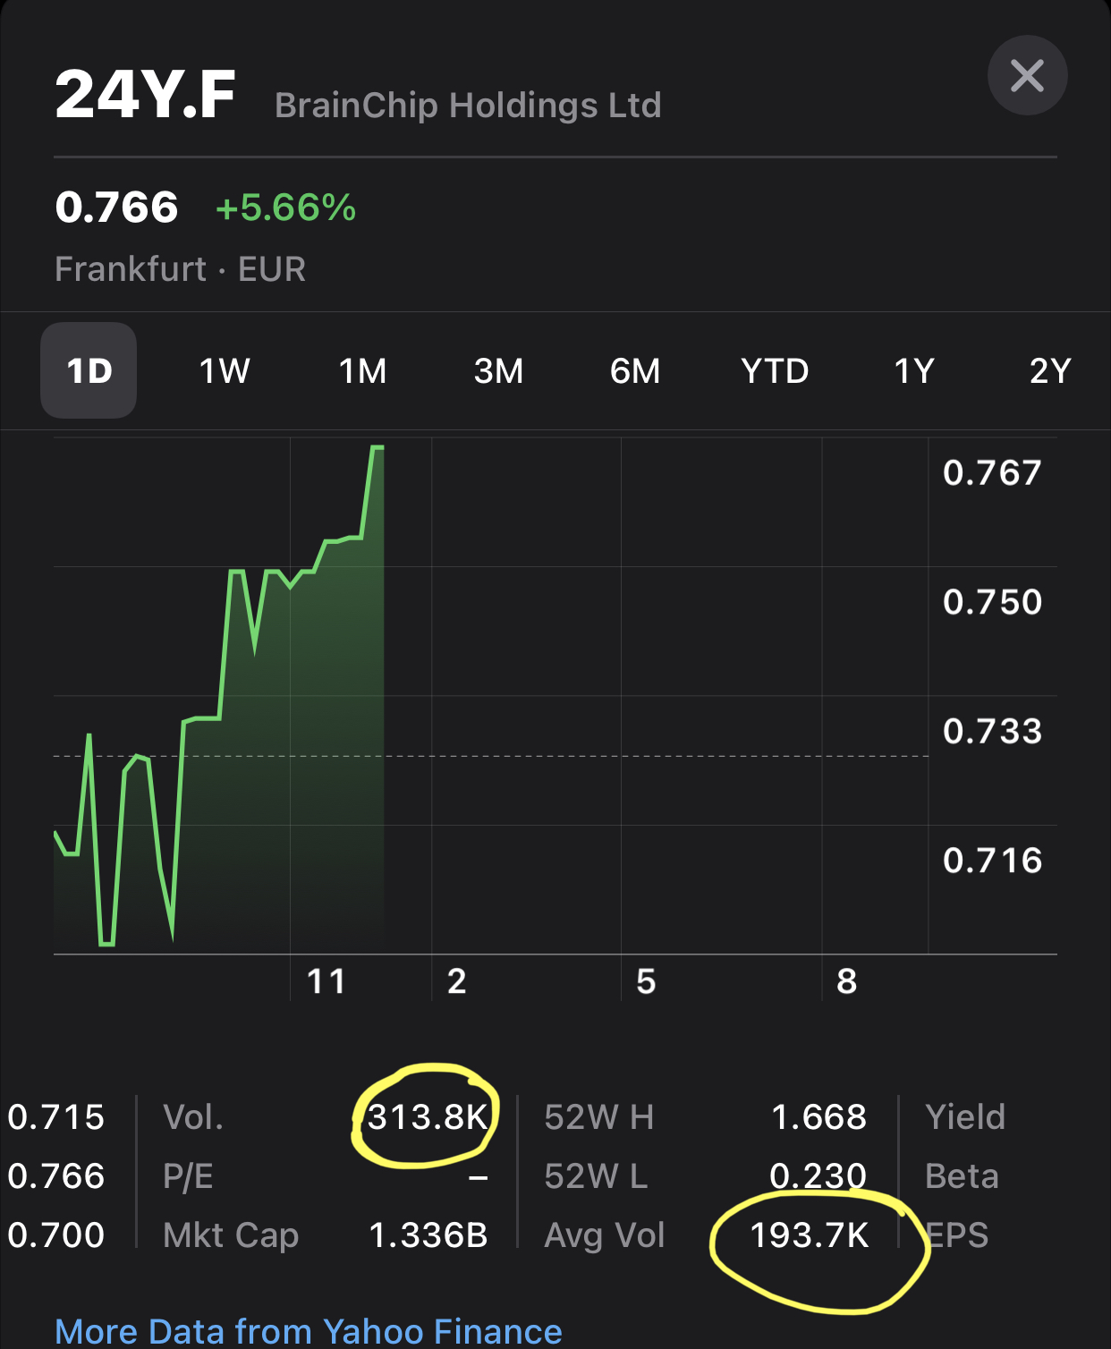Viewport: 1111px width, 1349px height.
Task: Tap the 52W H value 1.668
Action: point(818,1116)
